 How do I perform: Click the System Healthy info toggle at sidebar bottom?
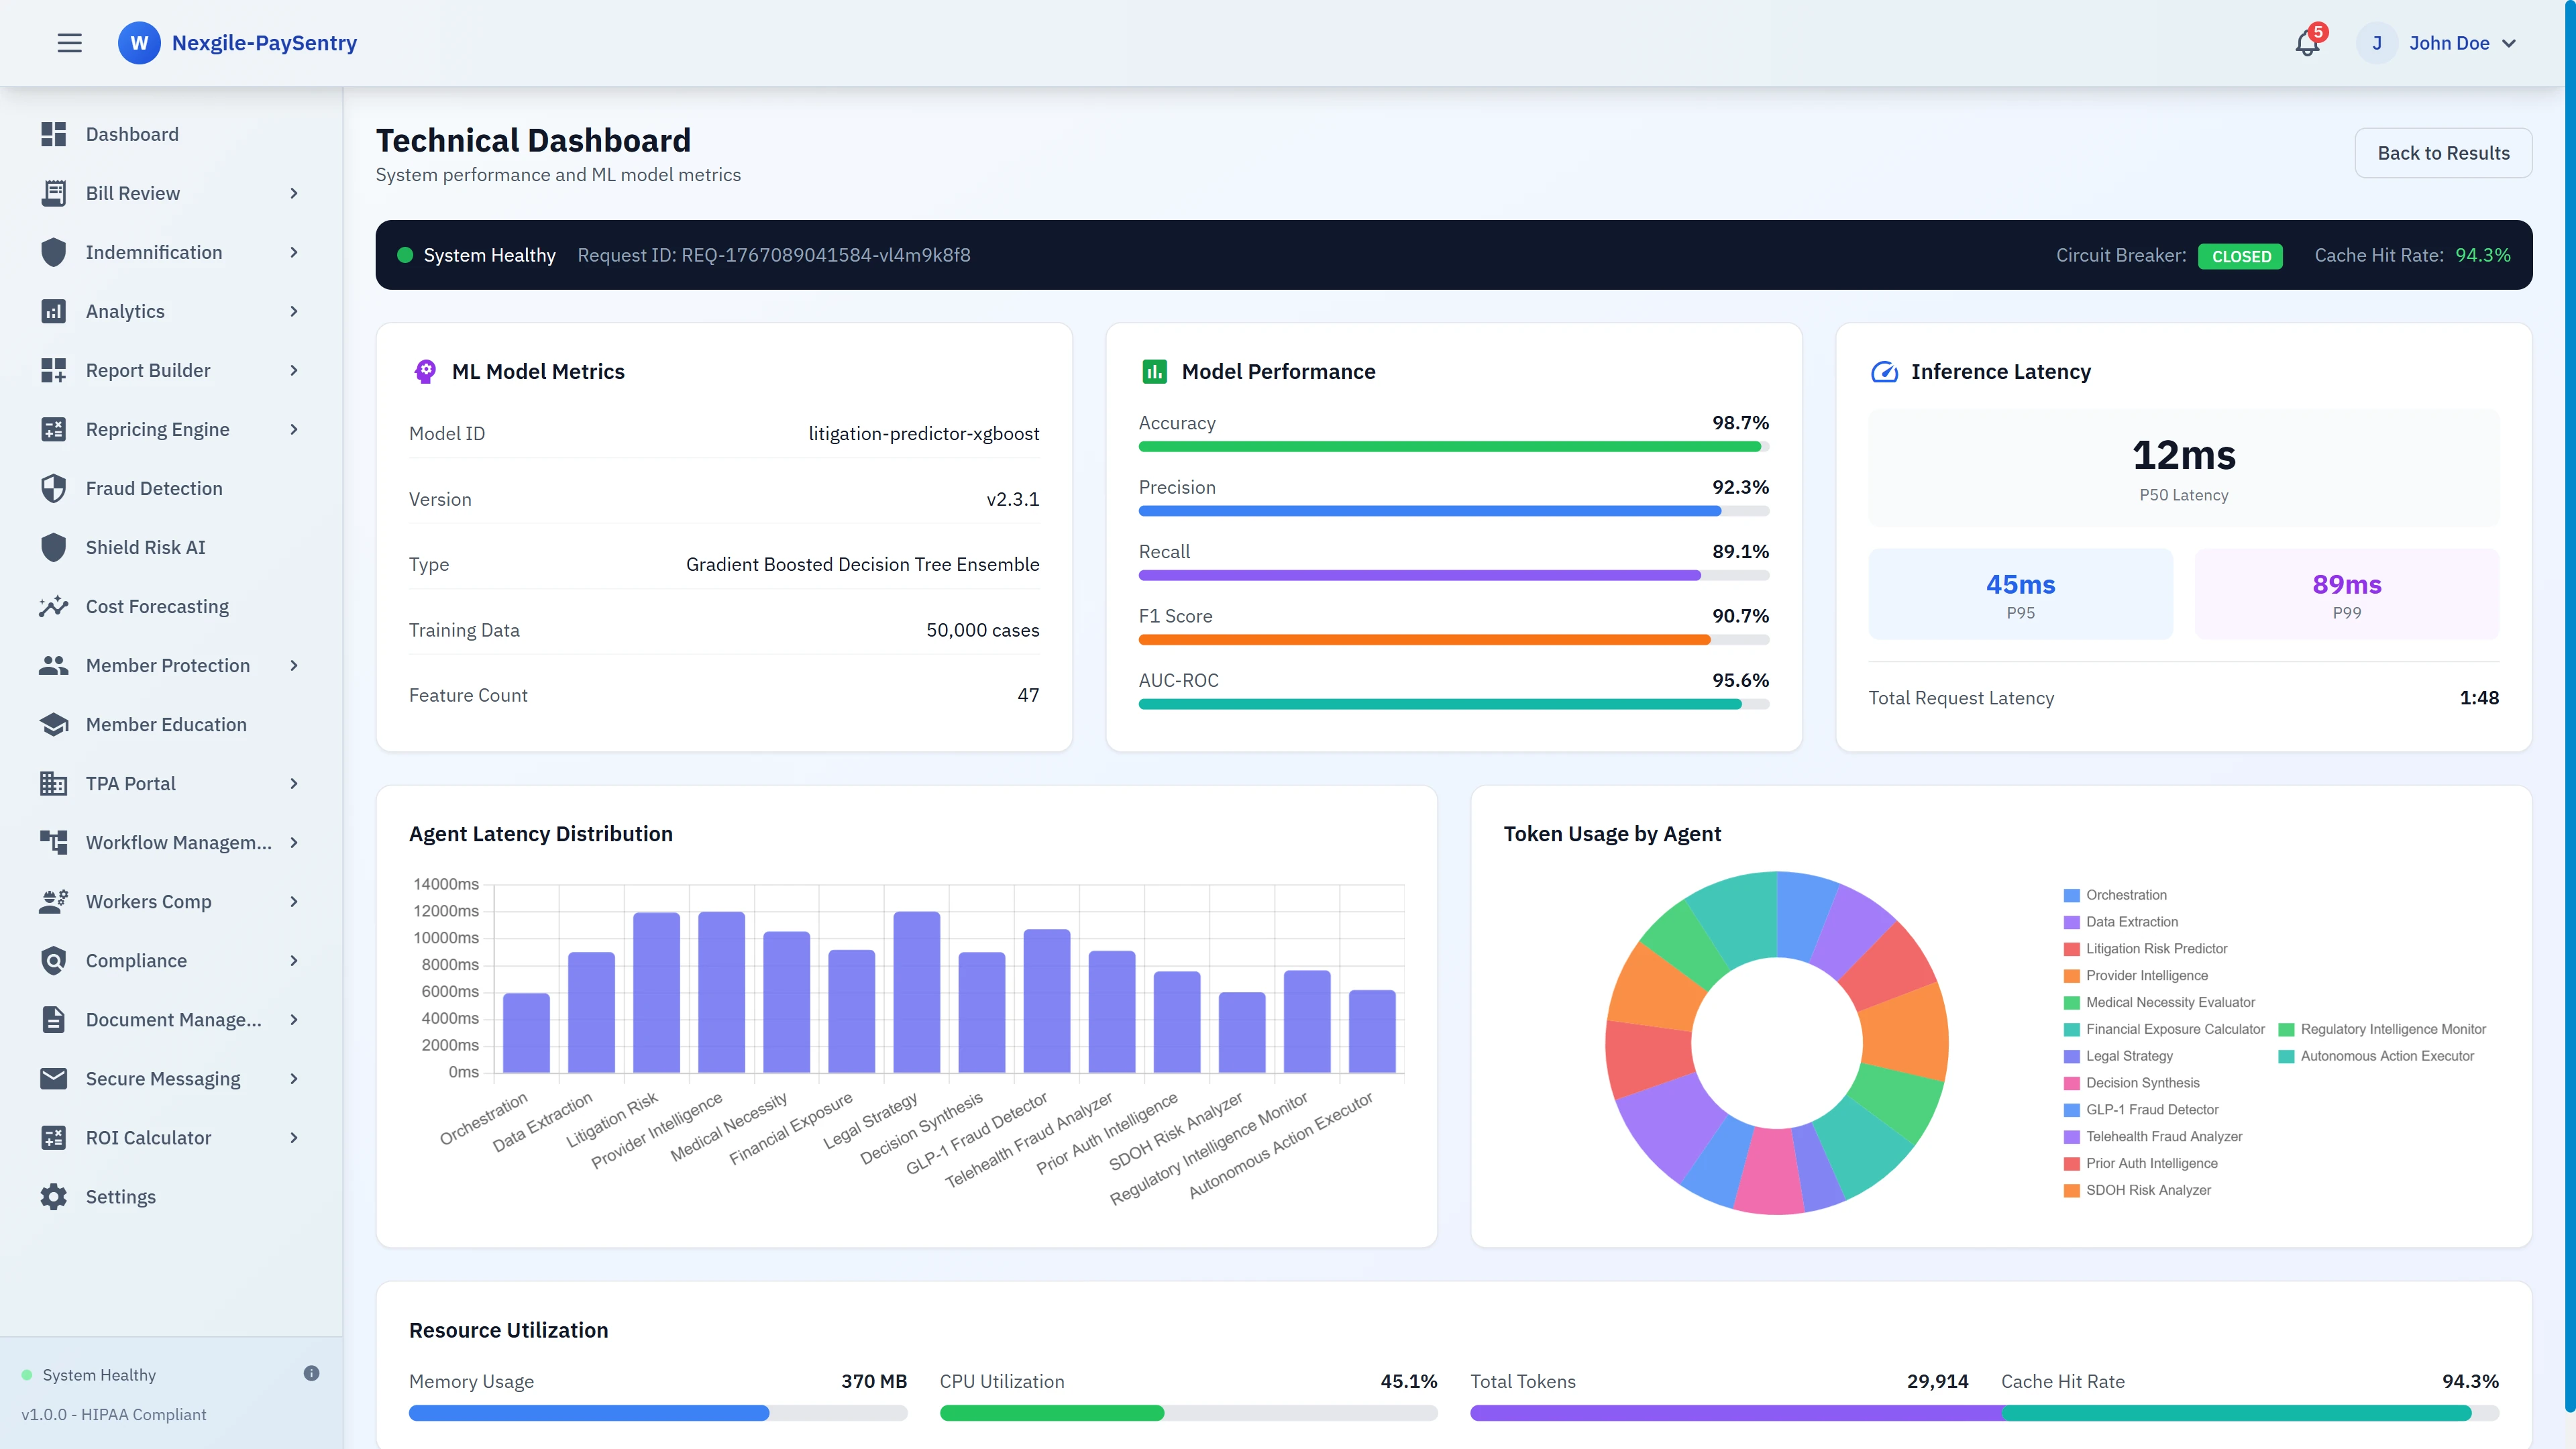(x=311, y=1373)
